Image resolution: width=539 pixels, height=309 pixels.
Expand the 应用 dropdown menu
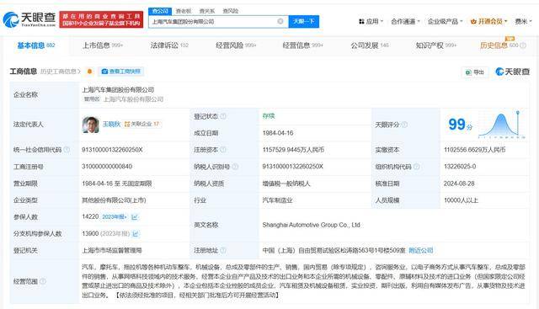point(371,21)
